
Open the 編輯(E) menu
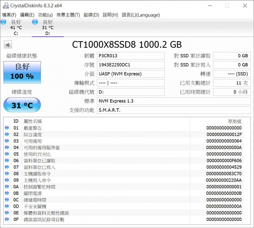pos(27,15)
